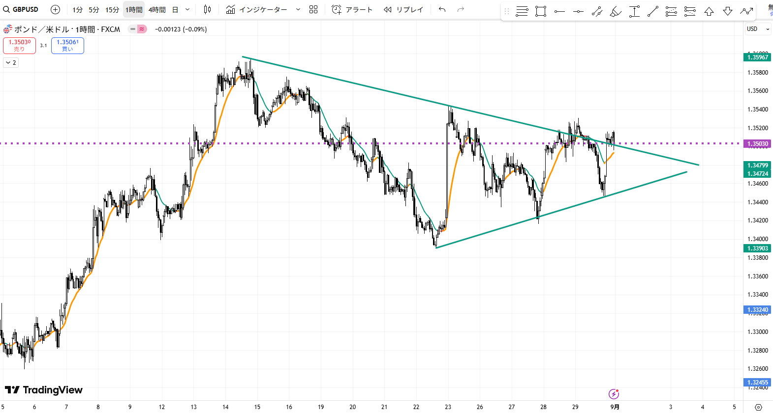Click the 1.34799 green price label
Image resolution: width=773 pixels, height=413 pixels.
[757, 165]
